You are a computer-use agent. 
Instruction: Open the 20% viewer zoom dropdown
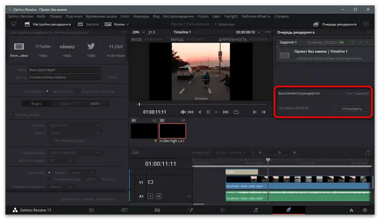point(138,32)
